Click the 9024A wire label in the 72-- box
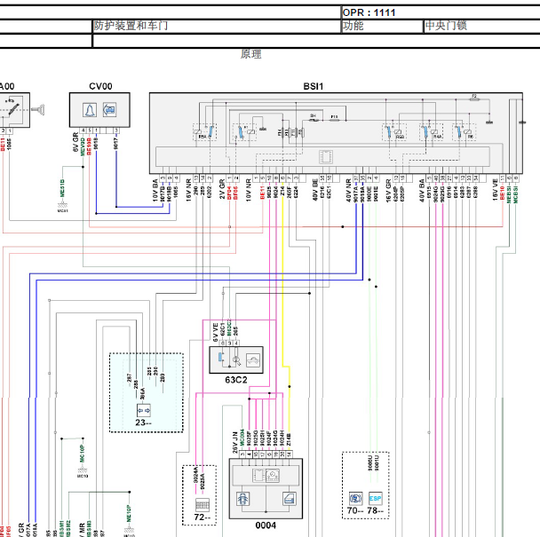Image resolution: width=540 pixels, height=537 pixels. tap(195, 475)
